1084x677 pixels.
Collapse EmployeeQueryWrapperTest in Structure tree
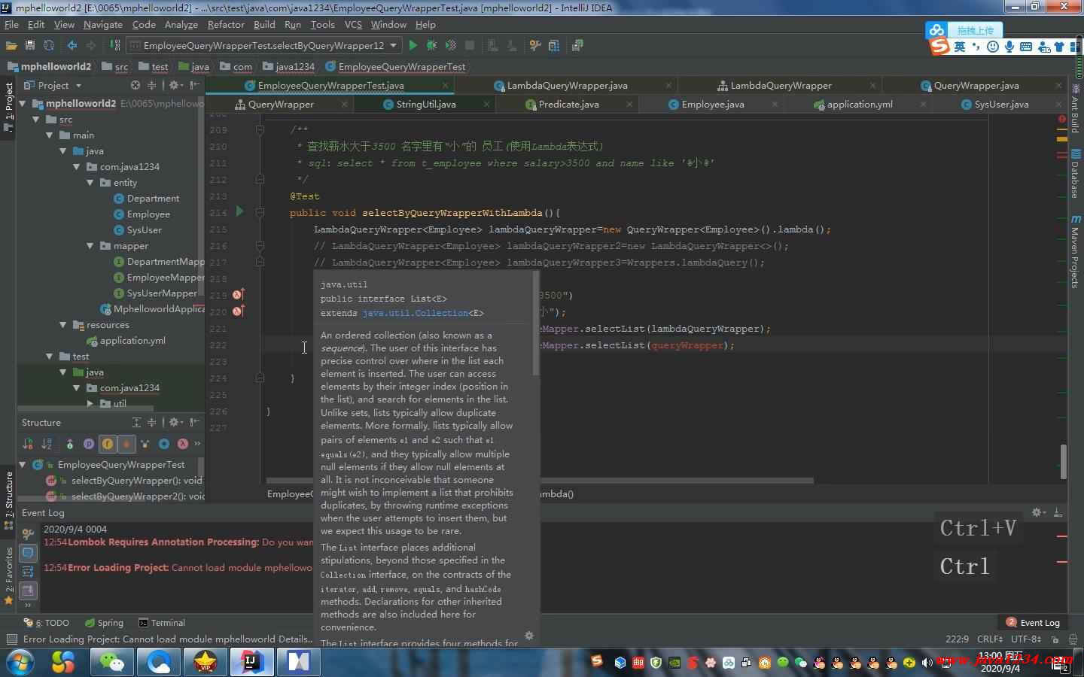click(23, 464)
